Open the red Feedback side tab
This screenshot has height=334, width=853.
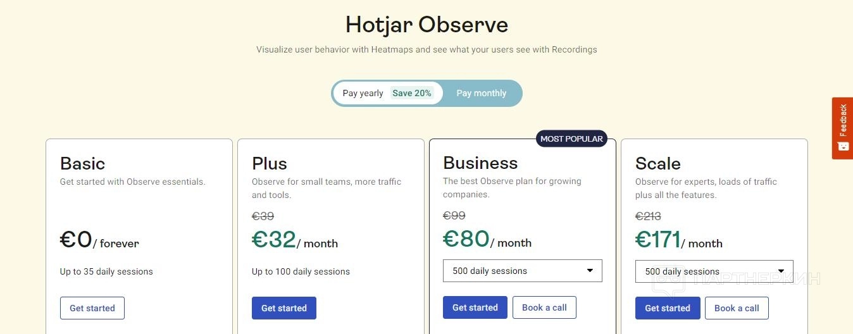click(x=843, y=120)
